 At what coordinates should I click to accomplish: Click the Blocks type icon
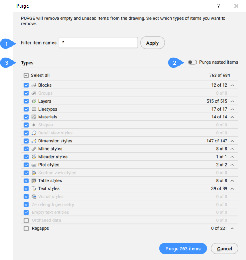pos(34,85)
